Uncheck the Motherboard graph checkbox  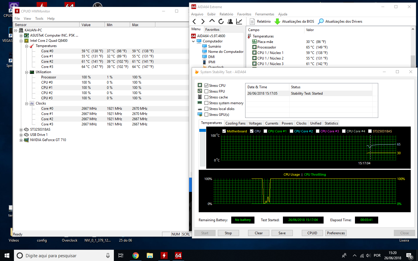(224, 131)
